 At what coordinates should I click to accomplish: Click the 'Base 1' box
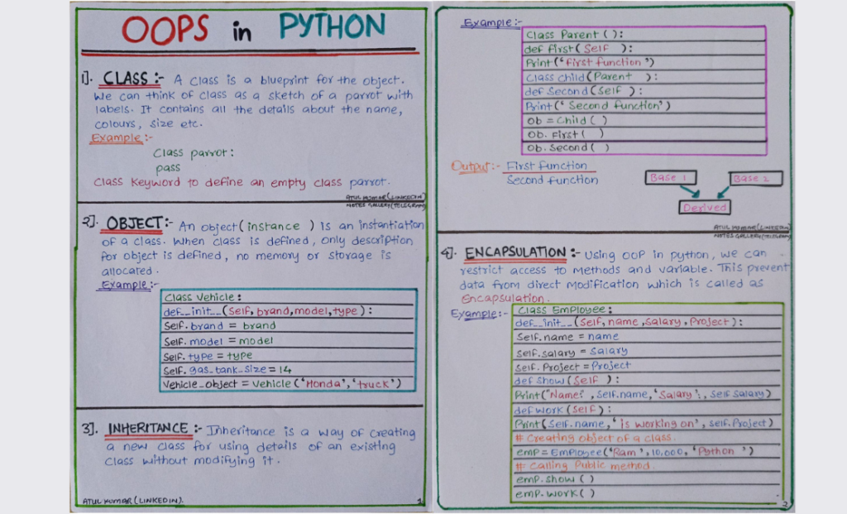tap(670, 178)
